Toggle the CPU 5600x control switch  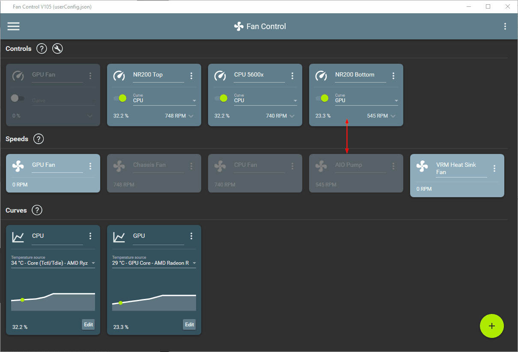[221, 98]
